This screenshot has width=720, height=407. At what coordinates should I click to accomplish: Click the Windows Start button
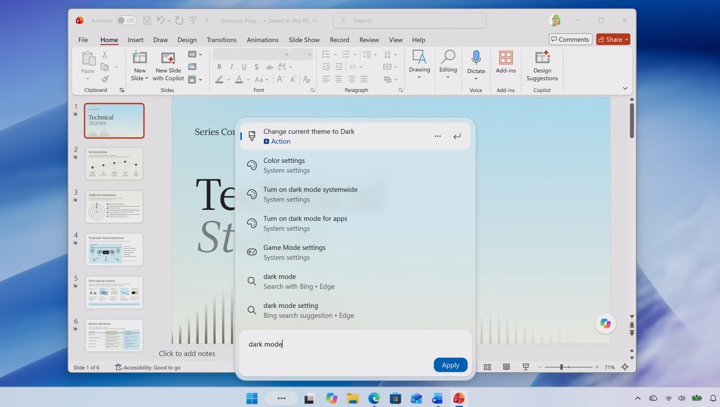coord(252,398)
